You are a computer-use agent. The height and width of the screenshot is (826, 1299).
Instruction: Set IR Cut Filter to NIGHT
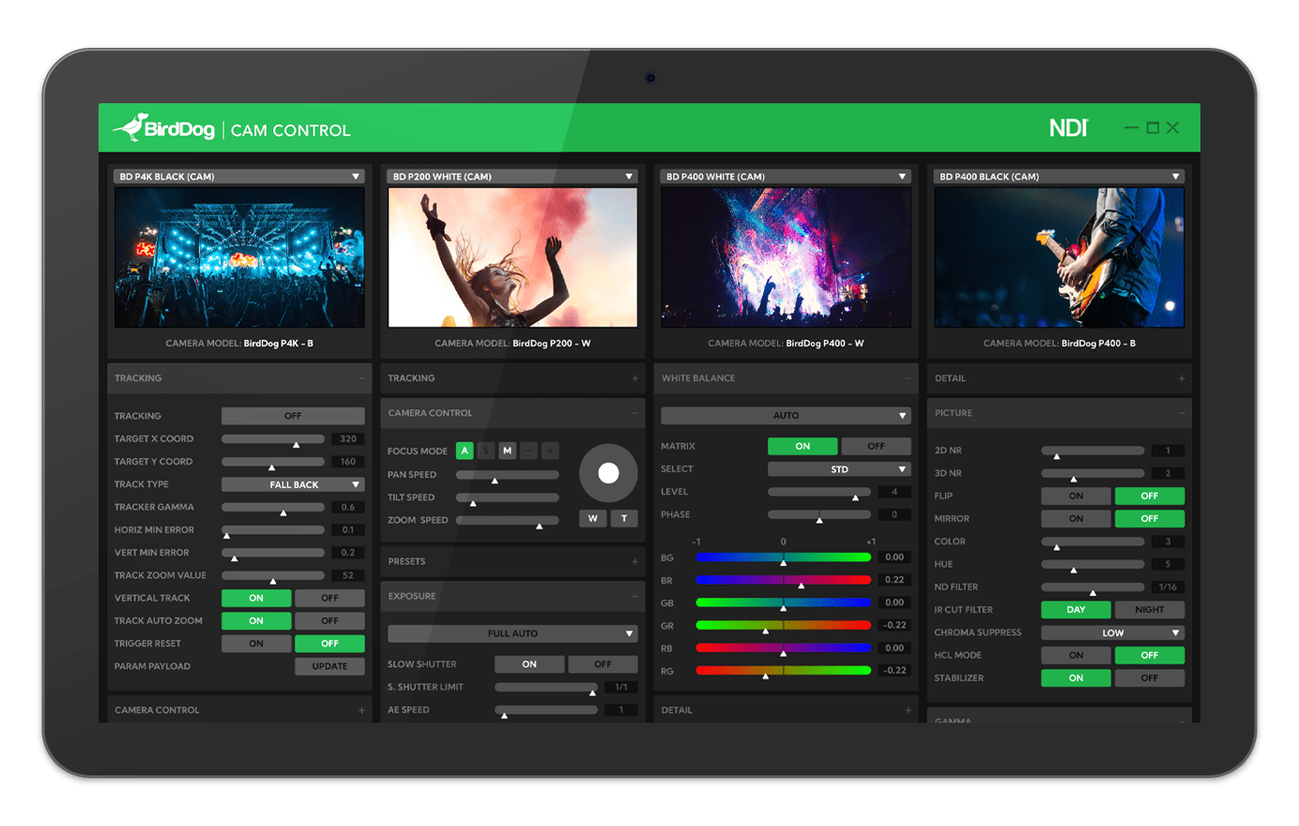(1150, 609)
